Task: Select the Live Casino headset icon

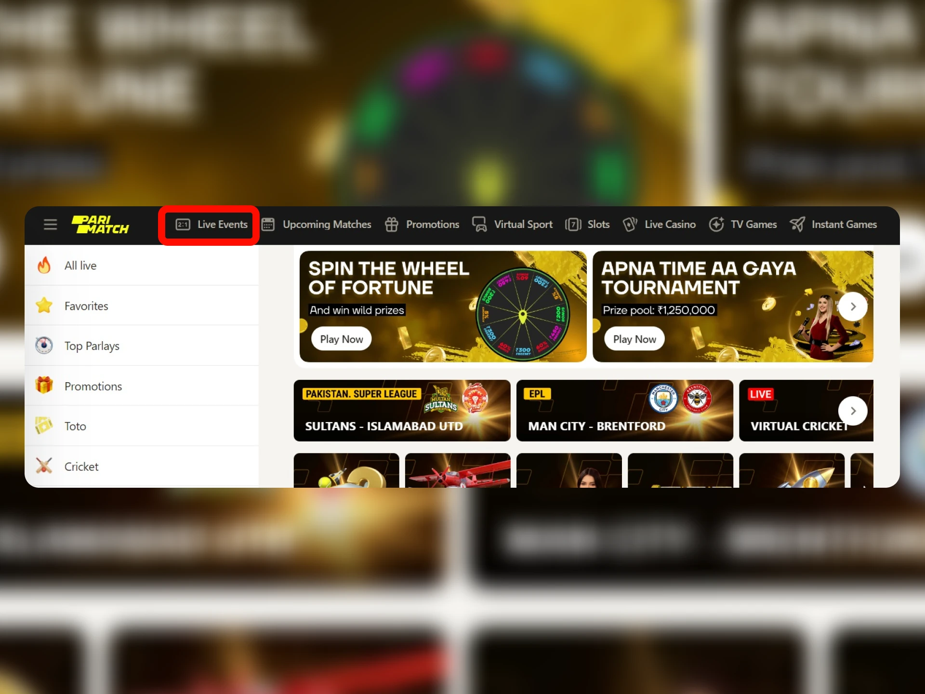Action: tap(629, 224)
